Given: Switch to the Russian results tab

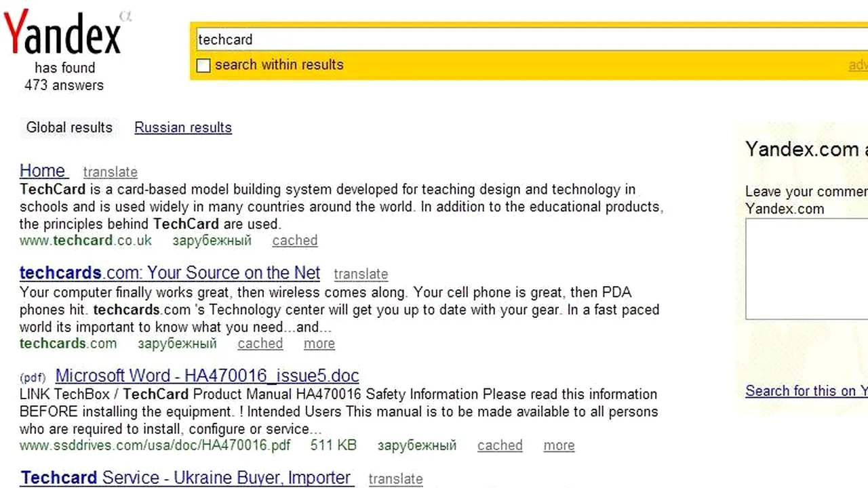Looking at the screenshot, I should [183, 127].
